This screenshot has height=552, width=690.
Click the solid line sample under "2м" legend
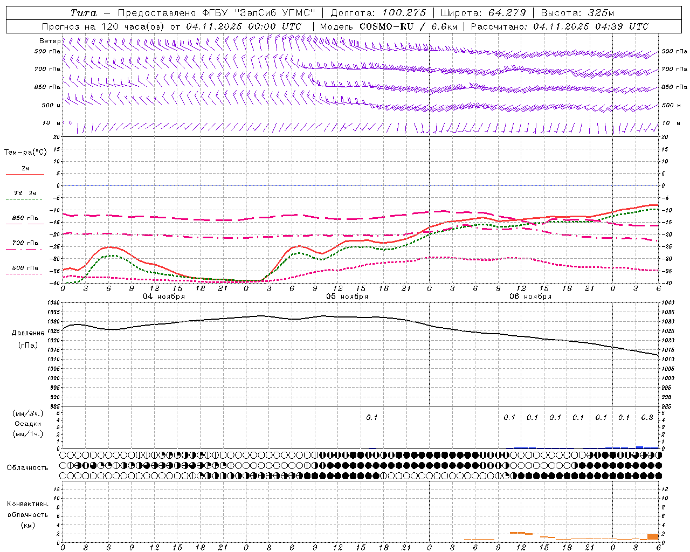pyautogui.click(x=25, y=175)
